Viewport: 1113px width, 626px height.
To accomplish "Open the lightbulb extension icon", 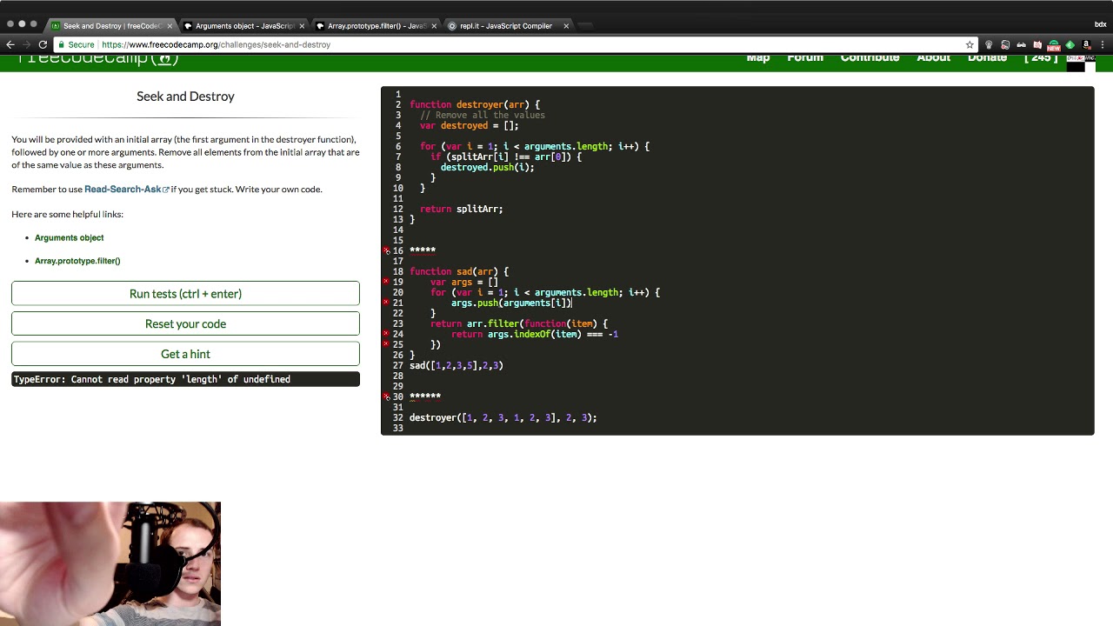I will (x=989, y=44).
